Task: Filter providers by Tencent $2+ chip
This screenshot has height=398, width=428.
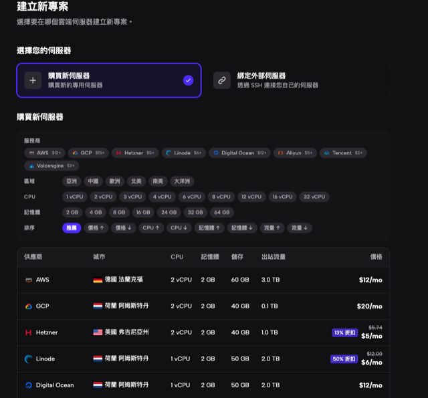Action: (343, 153)
